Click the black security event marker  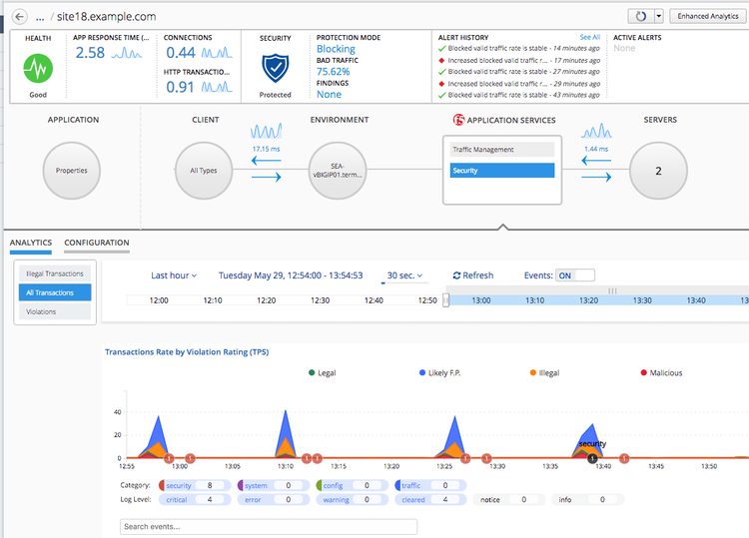coord(592,459)
